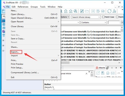
Task: Open the Contains comparison dropdown
Action: coord(94,22)
